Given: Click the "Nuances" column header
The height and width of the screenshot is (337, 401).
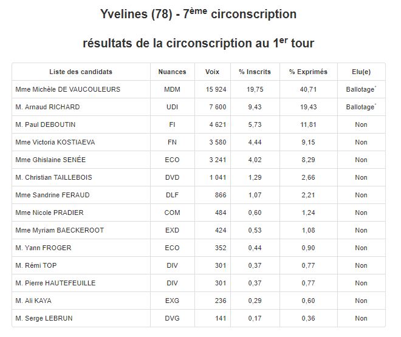Looking at the screenshot, I should pyautogui.click(x=172, y=72).
